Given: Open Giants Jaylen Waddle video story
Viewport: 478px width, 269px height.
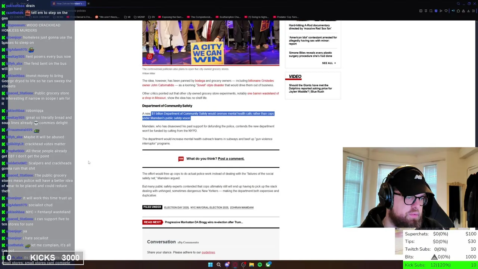Looking at the screenshot, I should 310,89.
